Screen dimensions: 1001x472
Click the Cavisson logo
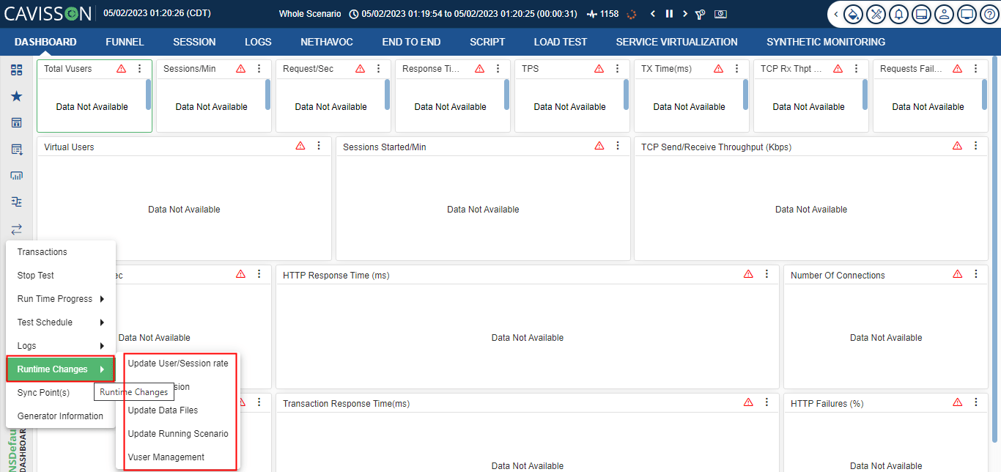coord(48,13)
